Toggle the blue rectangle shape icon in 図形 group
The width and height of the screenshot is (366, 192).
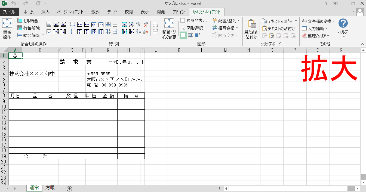click(198, 35)
